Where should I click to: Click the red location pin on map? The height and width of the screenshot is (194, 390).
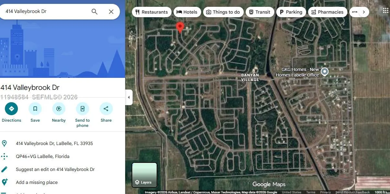tap(180, 27)
